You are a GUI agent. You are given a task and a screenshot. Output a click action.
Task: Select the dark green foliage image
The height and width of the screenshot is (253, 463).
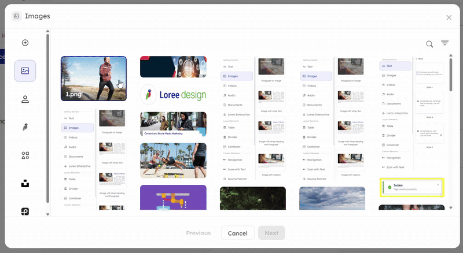tap(253, 198)
